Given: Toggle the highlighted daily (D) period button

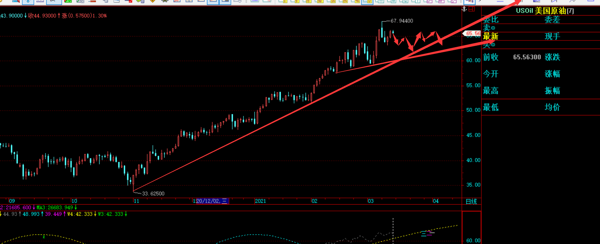Looking at the screenshot, I should point(367,1).
